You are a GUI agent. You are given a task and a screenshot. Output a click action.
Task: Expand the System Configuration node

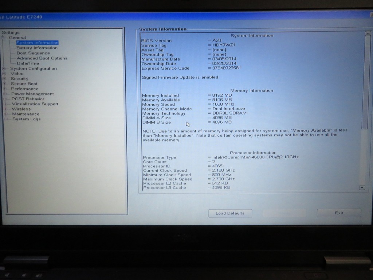tap(4, 69)
